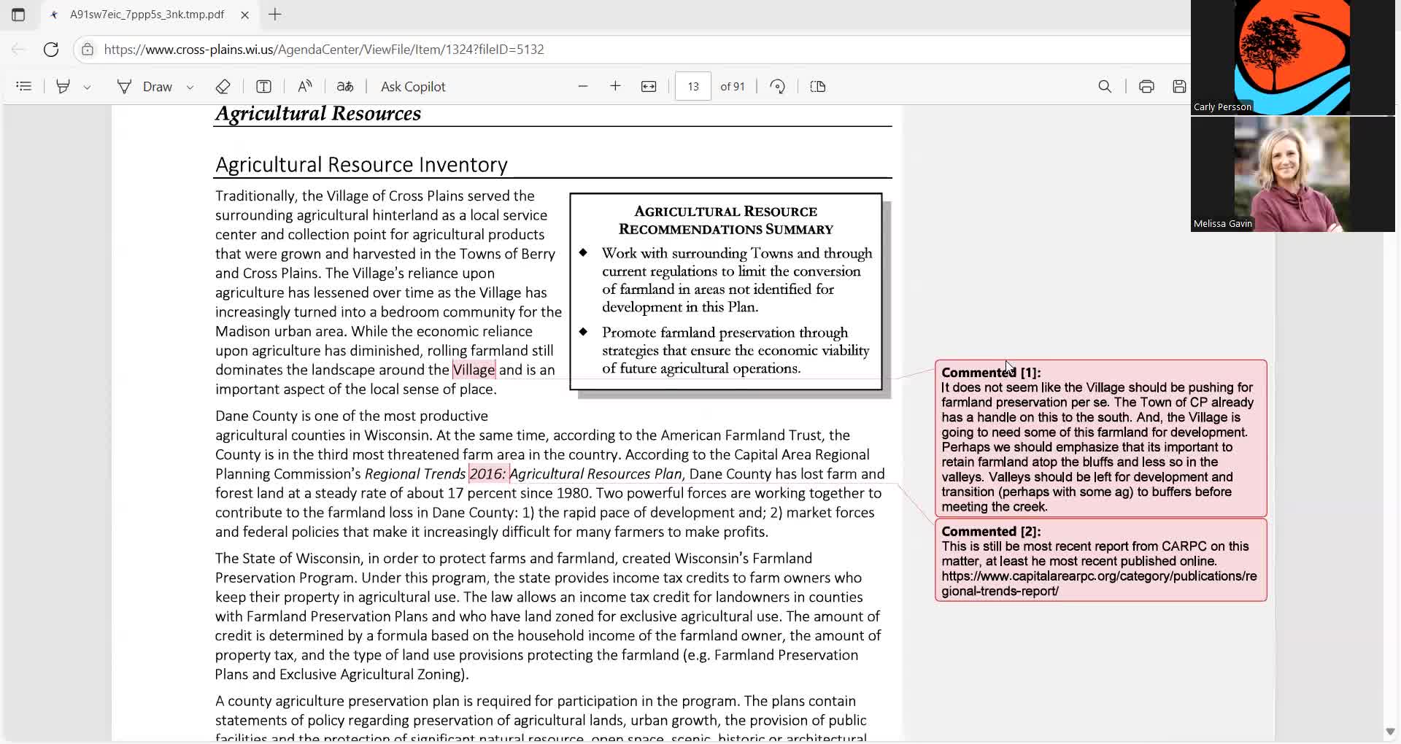
Task: Click Carly Persson video thumbnail
Action: pyautogui.click(x=1292, y=57)
